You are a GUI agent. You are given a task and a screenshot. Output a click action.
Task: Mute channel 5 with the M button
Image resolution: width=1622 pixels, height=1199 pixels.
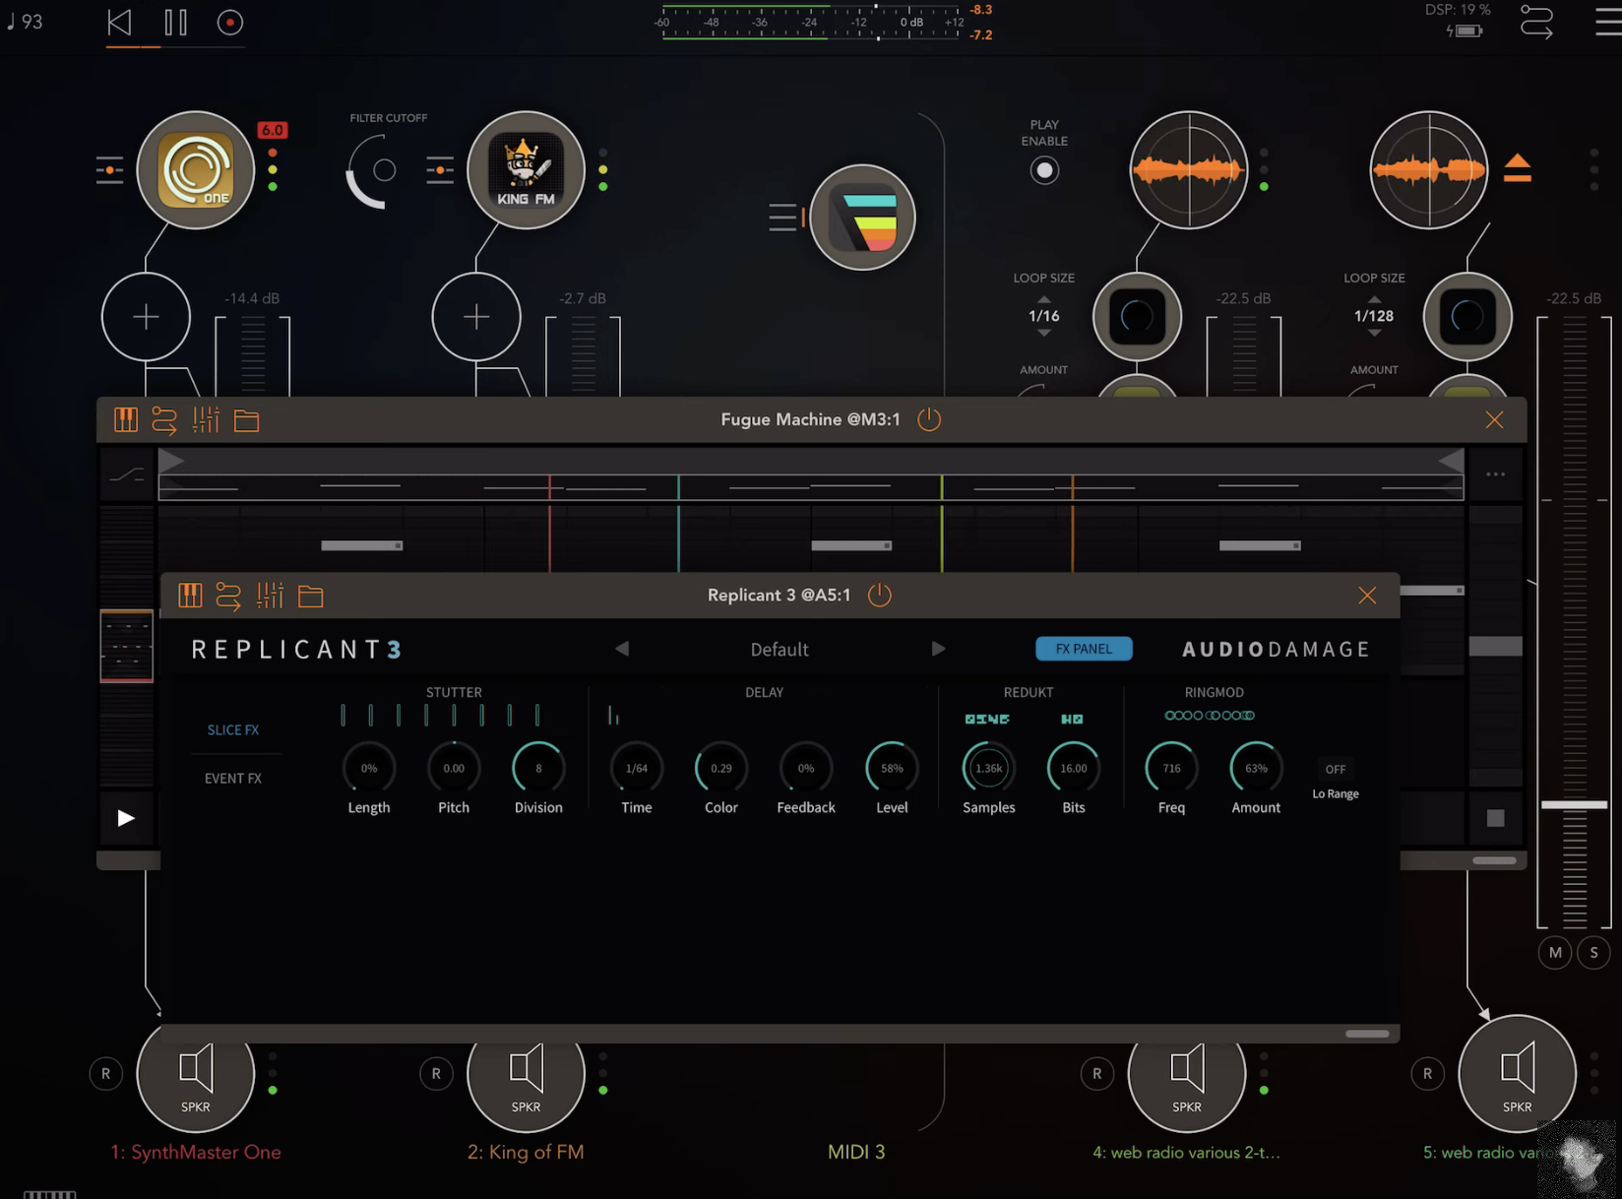(1555, 952)
